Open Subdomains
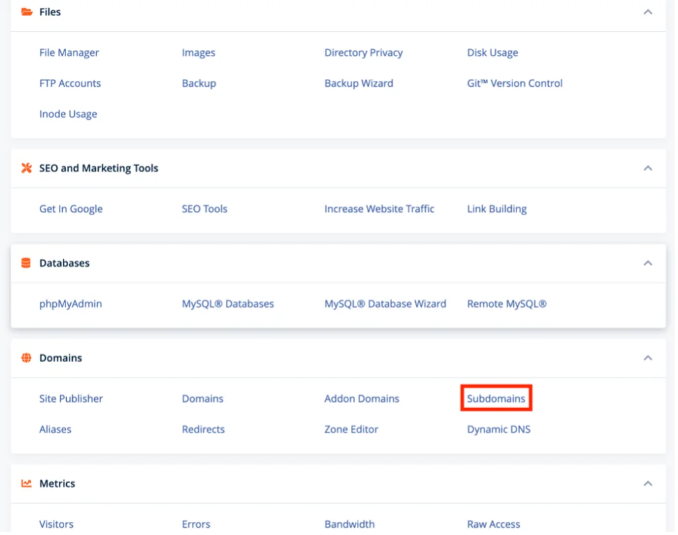The height and width of the screenshot is (535, 678). coord(496,399)
